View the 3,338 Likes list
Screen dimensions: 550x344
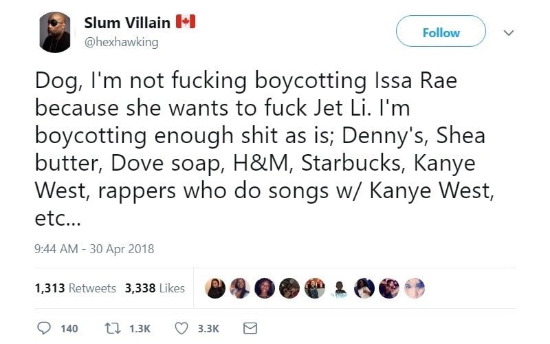point(155,288)
